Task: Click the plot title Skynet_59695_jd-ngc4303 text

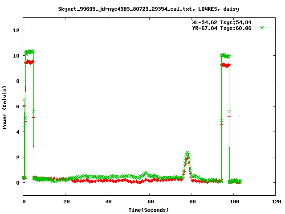Action: [x=148, y=9]
